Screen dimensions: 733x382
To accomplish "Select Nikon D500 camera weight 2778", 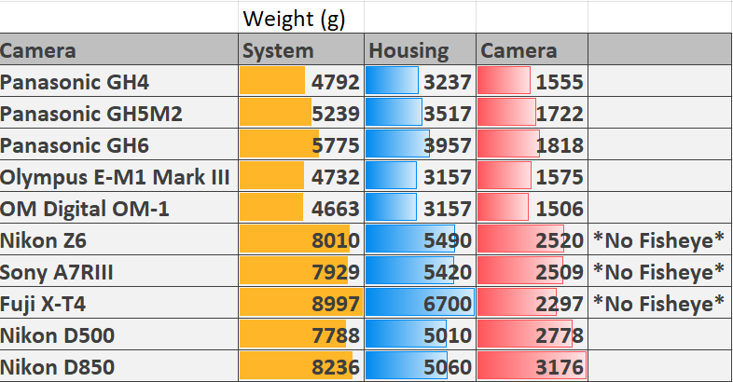I will coord(532,334).
